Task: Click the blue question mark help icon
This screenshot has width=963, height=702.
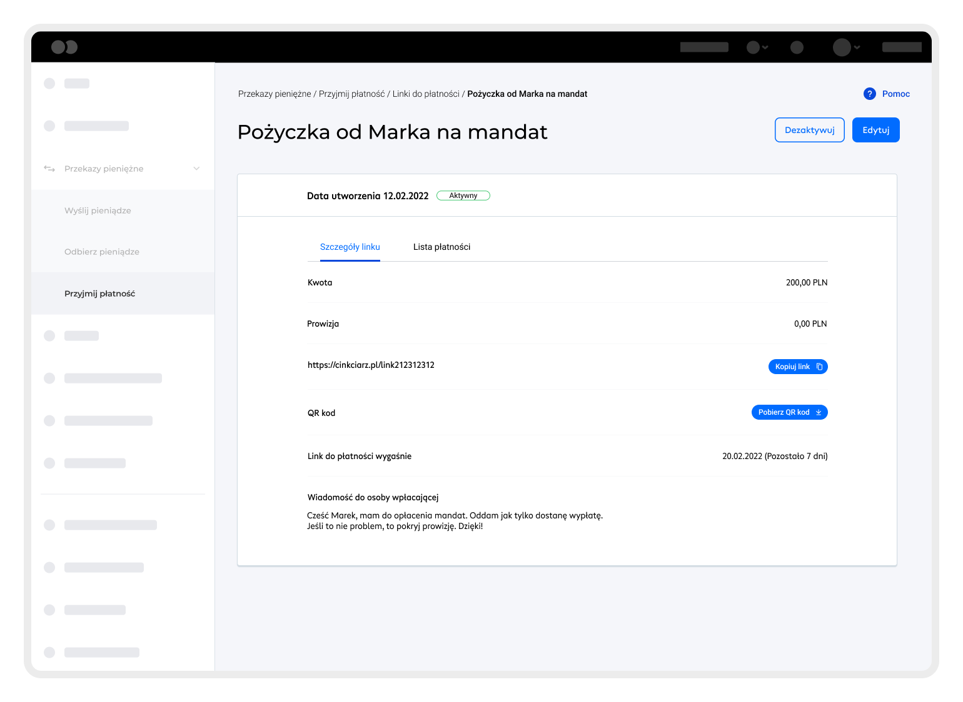Action: click(869, 94)
